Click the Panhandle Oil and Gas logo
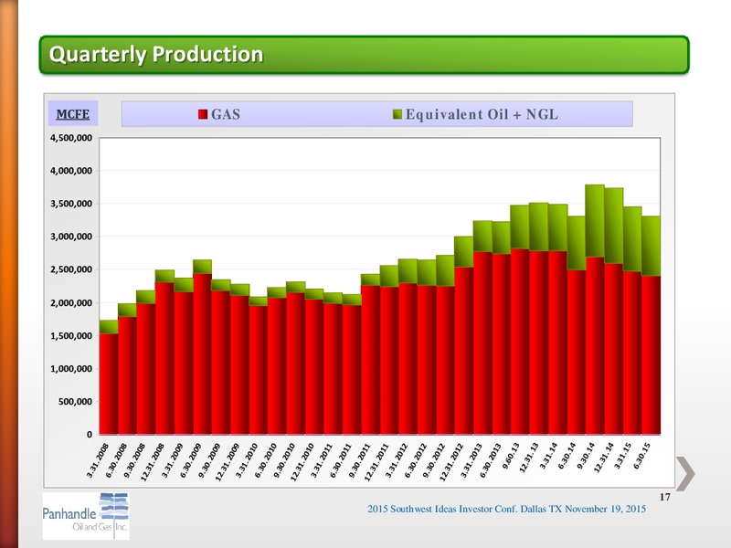This screenshot has width=731, height=548. 86,516
